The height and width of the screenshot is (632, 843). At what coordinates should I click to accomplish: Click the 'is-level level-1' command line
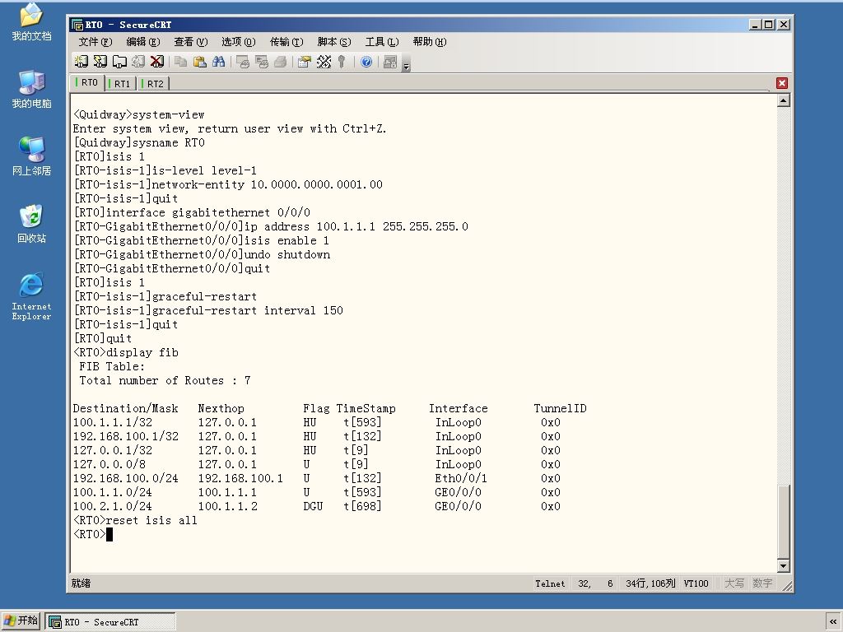coord(165,171)
